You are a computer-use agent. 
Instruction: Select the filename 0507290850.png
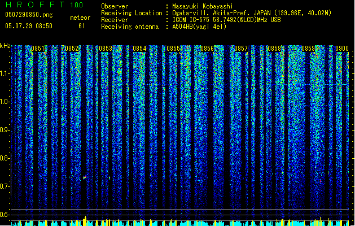tap(29, 15)
